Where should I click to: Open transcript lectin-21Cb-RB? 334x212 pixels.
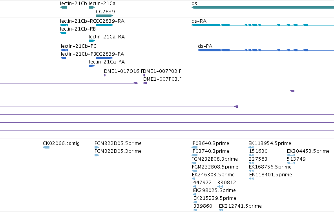pos(63,33)
